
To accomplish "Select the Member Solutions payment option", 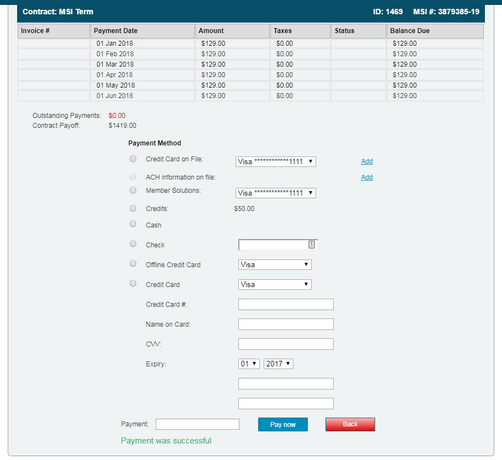I will (133, 190).
